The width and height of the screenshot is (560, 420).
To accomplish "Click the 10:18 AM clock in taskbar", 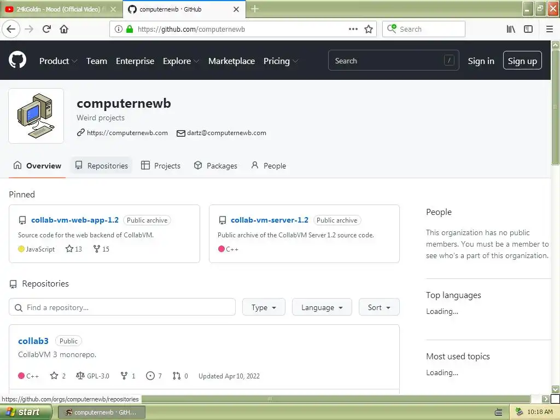I will [540, 412].
